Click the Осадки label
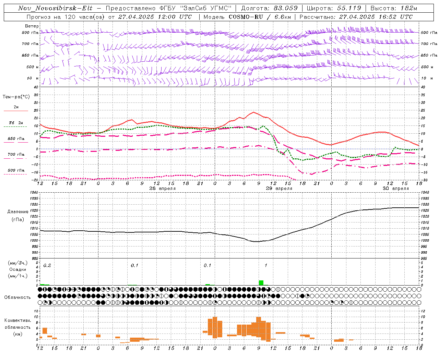Viewport: 439px width, 351px height. (x=18, y=269)
